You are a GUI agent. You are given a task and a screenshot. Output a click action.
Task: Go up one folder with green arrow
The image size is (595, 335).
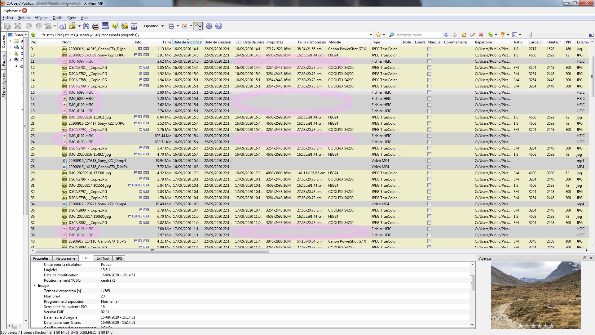[33, 35]
